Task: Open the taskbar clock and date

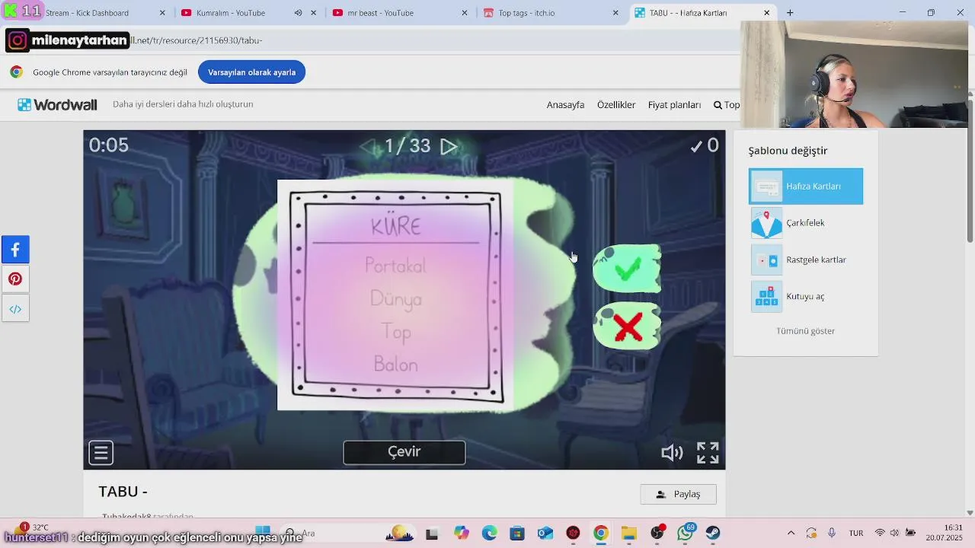Action: pos(945,533)
